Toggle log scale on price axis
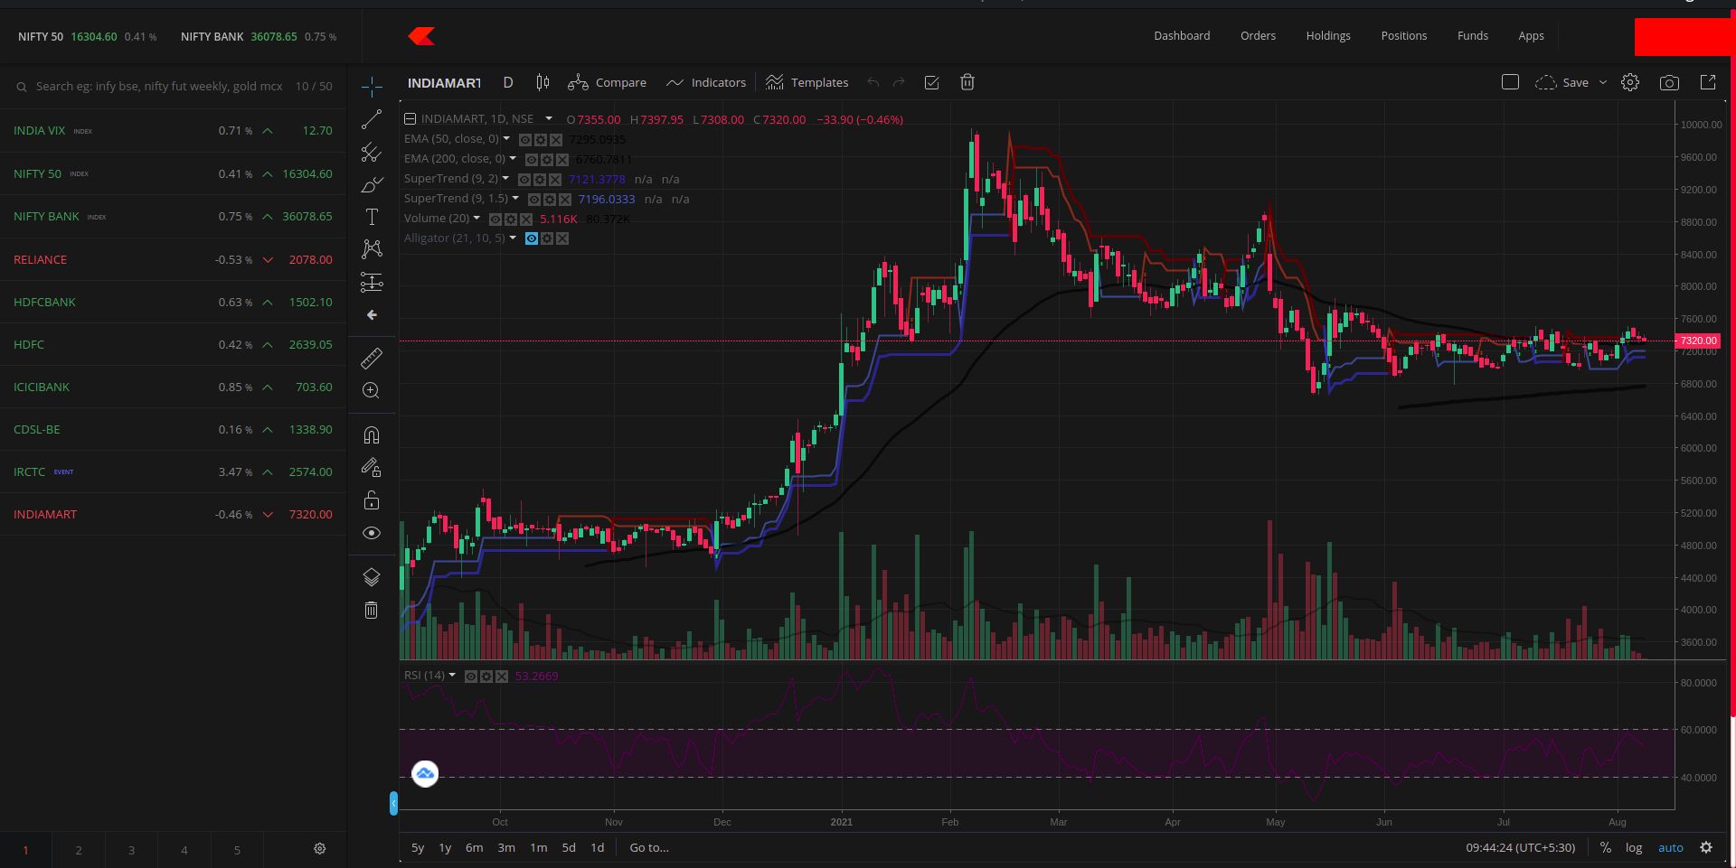 coord(1633,847)
